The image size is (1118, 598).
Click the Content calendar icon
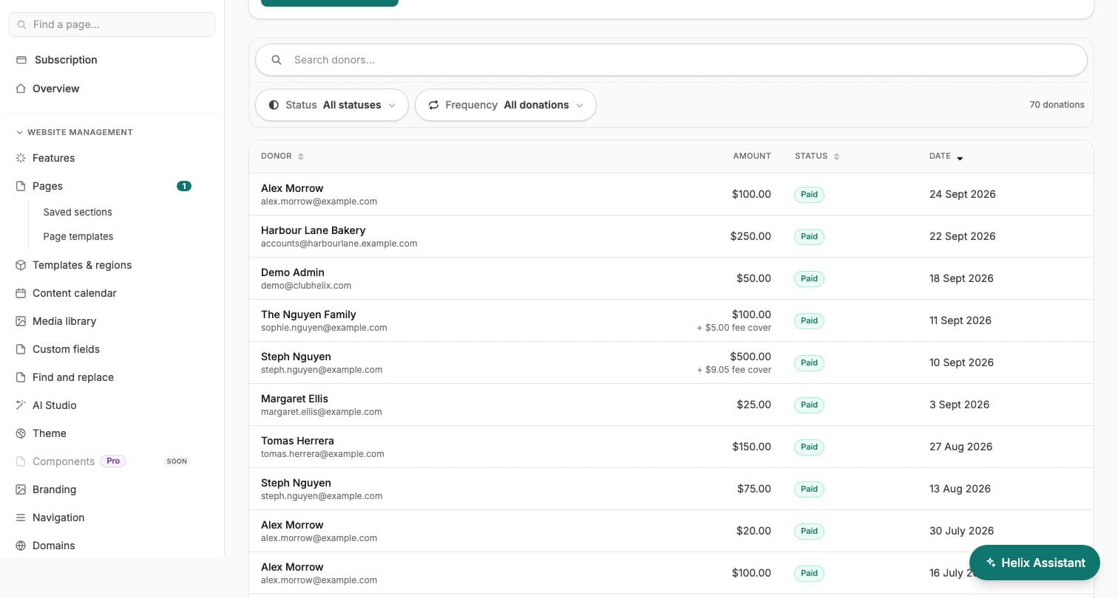tap(21, 293)
